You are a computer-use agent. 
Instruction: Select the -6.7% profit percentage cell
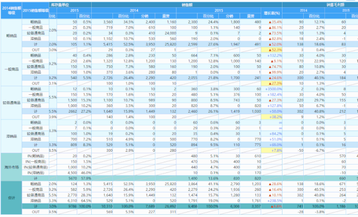tap(314, 150)
